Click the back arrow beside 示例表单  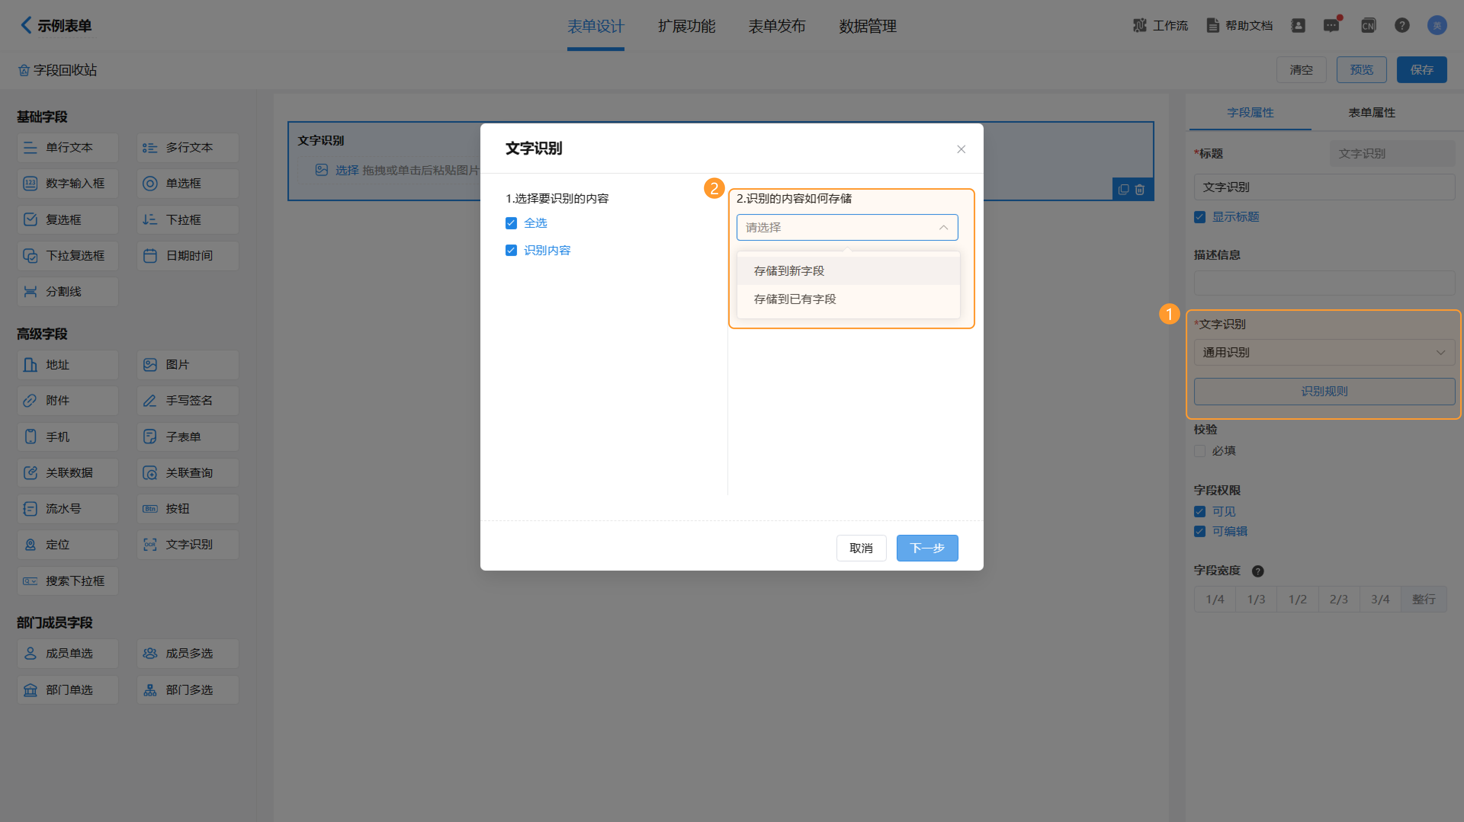[x=26, y=25]
